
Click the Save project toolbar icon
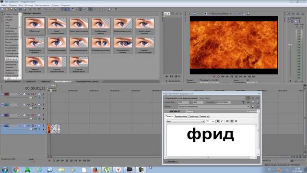click(x=12, y=9)
